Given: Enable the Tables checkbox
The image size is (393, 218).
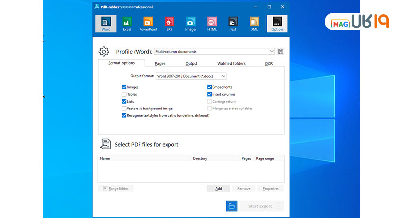Looking at the screenshot, I should 124,94.
